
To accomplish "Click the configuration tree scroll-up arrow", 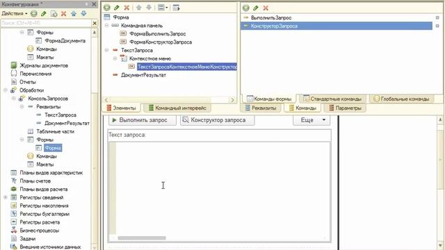I will coord(95,33).
